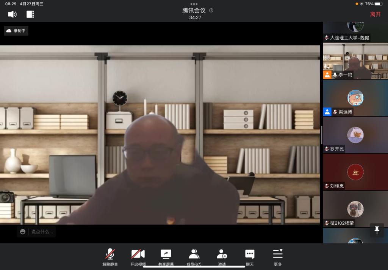
Task: Open the emoji picker in chat box
Action: (x=23, y=231)
